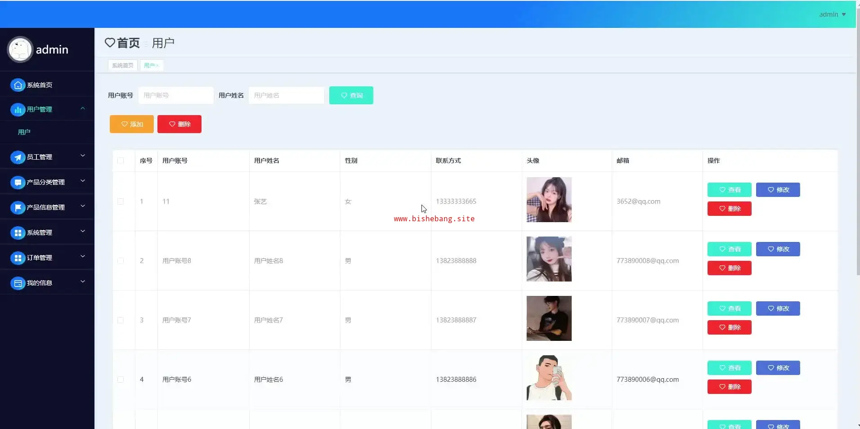Close the 用户 tab with its x icon
Image resolution: width=860 pixels, height=429 pixels.
tap(157, 66)
